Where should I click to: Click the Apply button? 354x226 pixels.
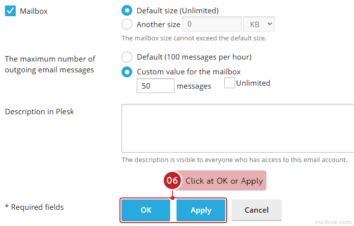tap(201, 210)
